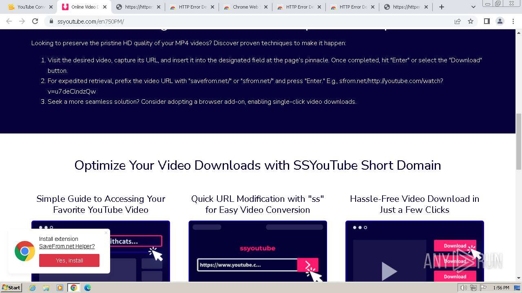
Task: Expand the tab search dropdown
Action: tap(473, 7)
